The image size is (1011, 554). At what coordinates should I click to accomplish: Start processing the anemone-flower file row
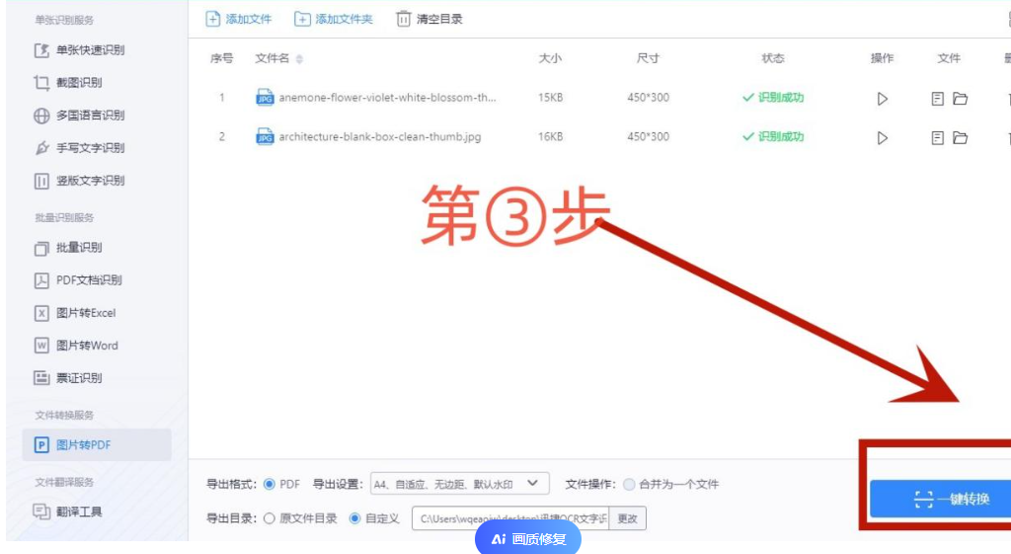click(x=882, y=99)
